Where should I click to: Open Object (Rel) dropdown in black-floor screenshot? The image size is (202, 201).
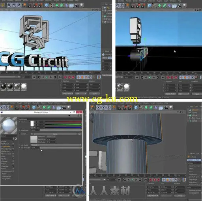pos(170,94)
